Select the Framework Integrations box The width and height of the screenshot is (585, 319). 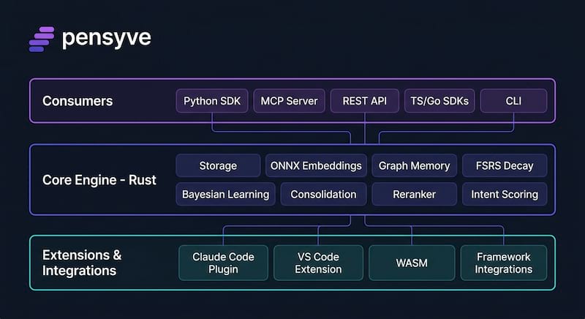[x=504, y=263]
